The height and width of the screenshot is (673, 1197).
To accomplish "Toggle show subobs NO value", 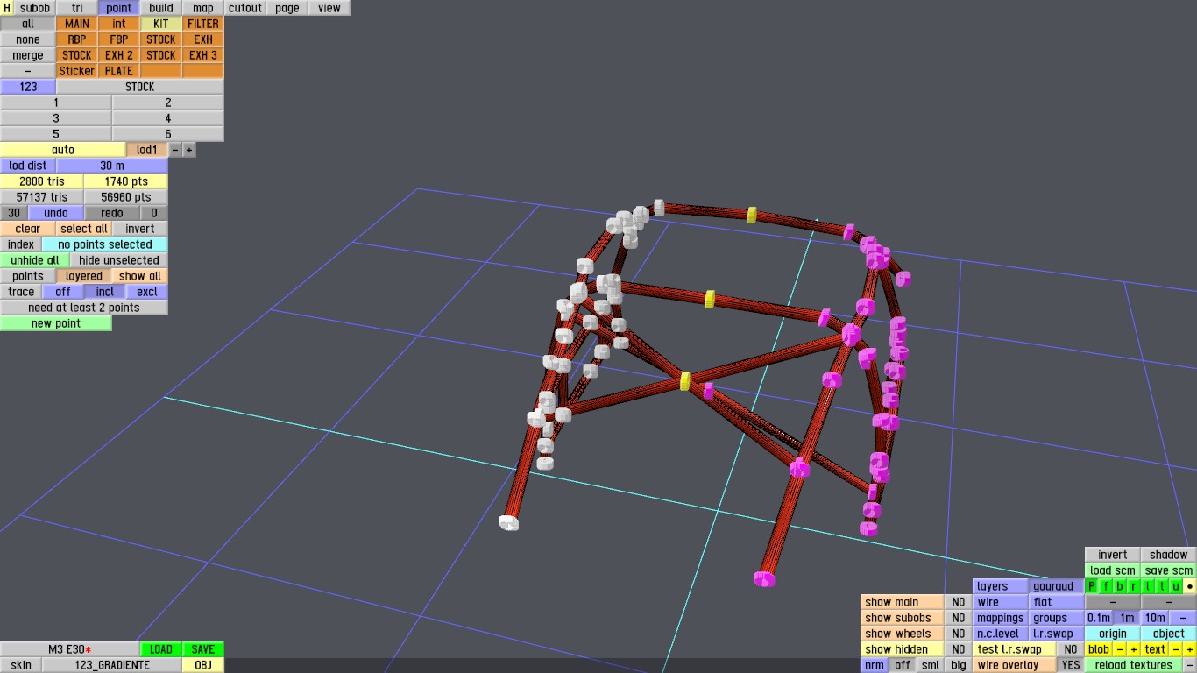I will [959, 618].
